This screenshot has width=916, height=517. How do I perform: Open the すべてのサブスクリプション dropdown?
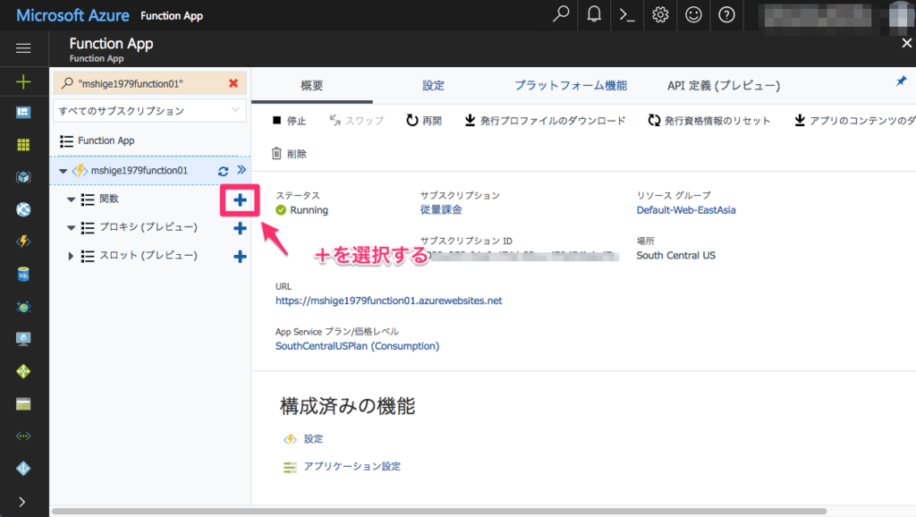tap(148, 111)
